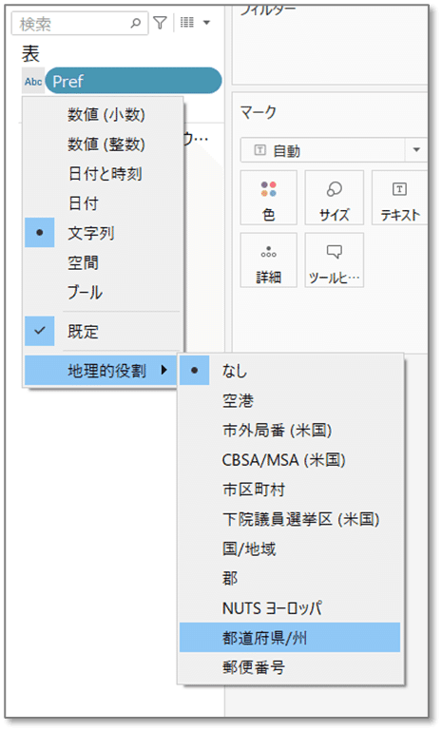442x731 pixels.
Task: Click the ツールヒント tooltip marks button
Action: [335, 260]
